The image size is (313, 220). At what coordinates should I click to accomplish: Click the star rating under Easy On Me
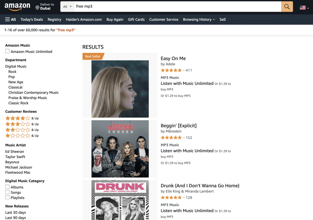171,70
